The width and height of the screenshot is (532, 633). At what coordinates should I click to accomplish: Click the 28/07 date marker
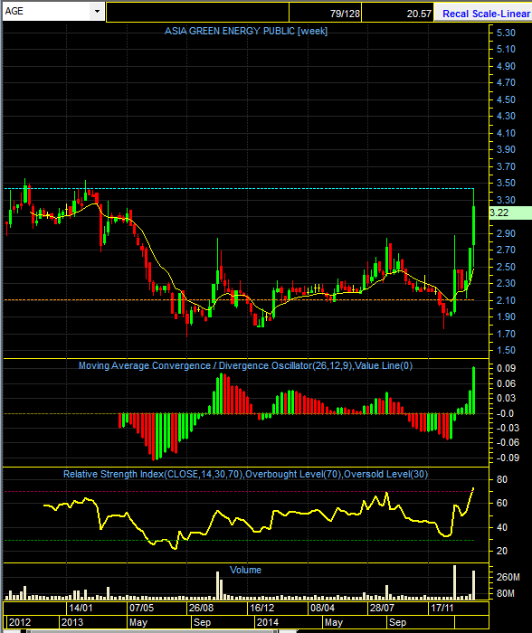pyautogui.click(x=382, y=608)
